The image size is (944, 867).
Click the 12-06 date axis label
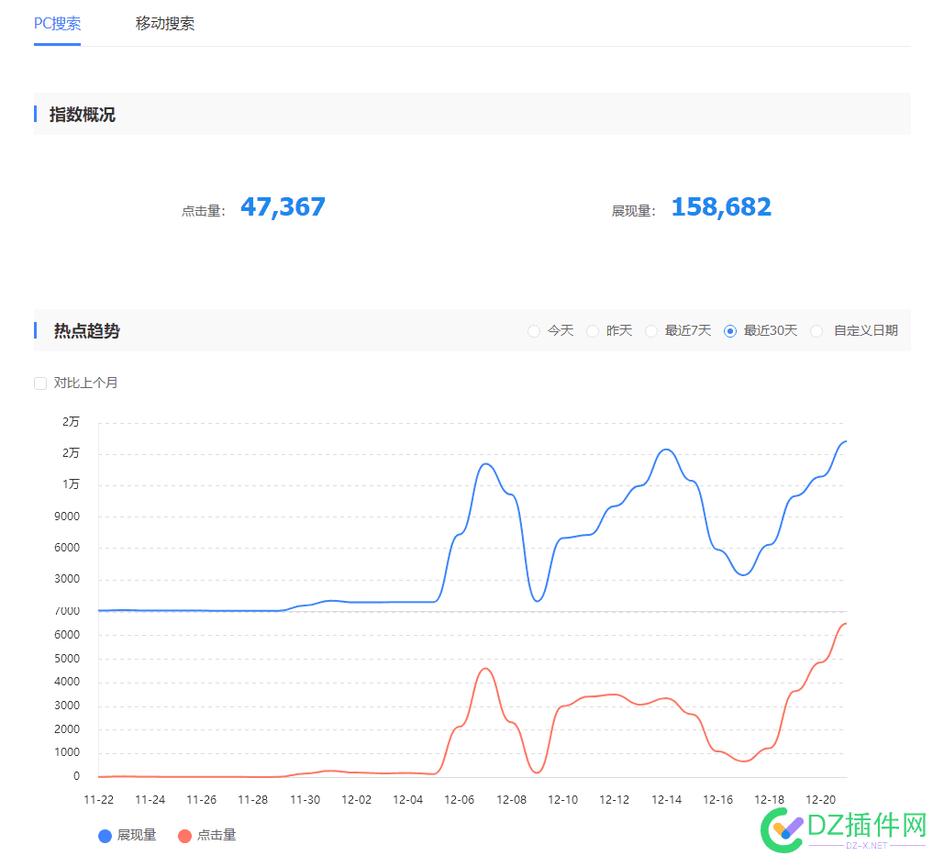tap(460, 800)
